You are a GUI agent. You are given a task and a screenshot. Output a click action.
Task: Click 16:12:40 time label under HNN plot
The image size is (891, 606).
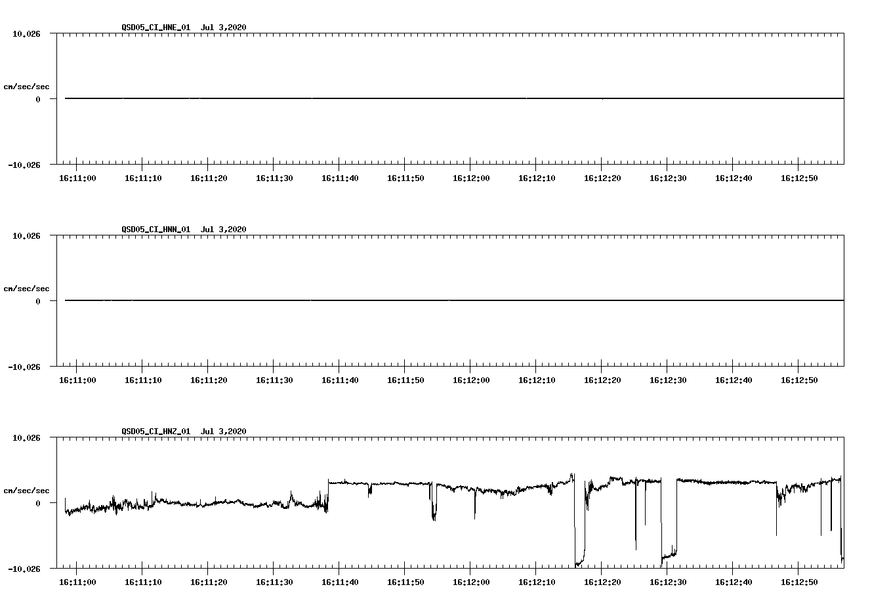[x=734, y=380]
